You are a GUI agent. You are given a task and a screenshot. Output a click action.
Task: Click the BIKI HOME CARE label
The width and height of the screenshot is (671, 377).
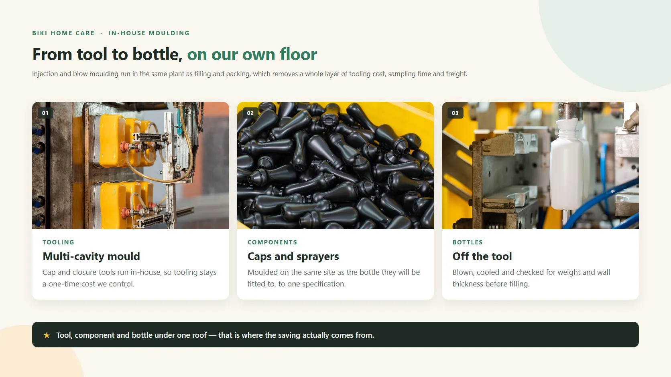63,33
